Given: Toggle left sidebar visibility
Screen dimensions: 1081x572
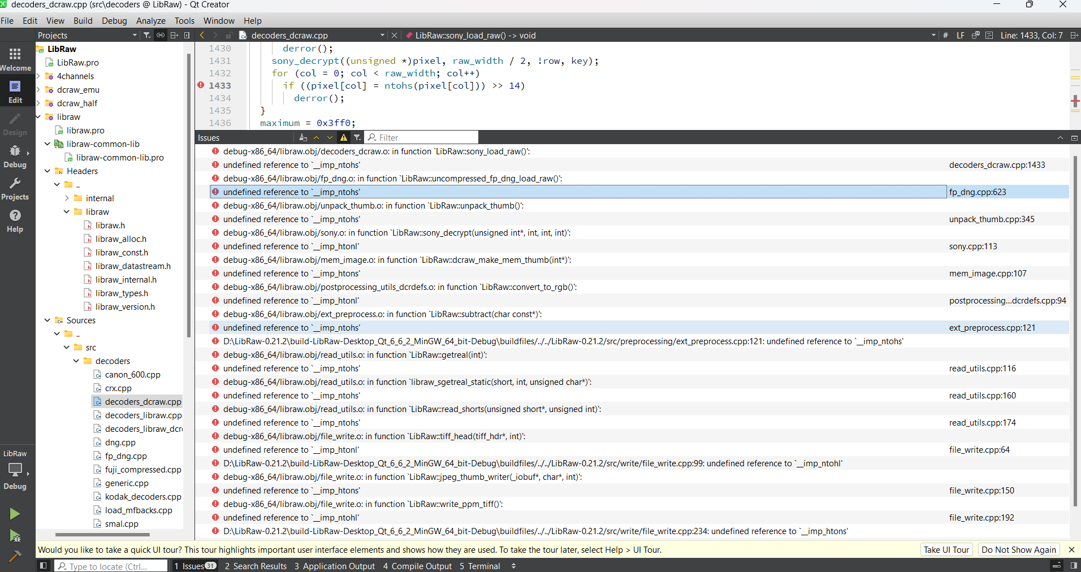Looking at the screenshot, I should tap(43, 566).
